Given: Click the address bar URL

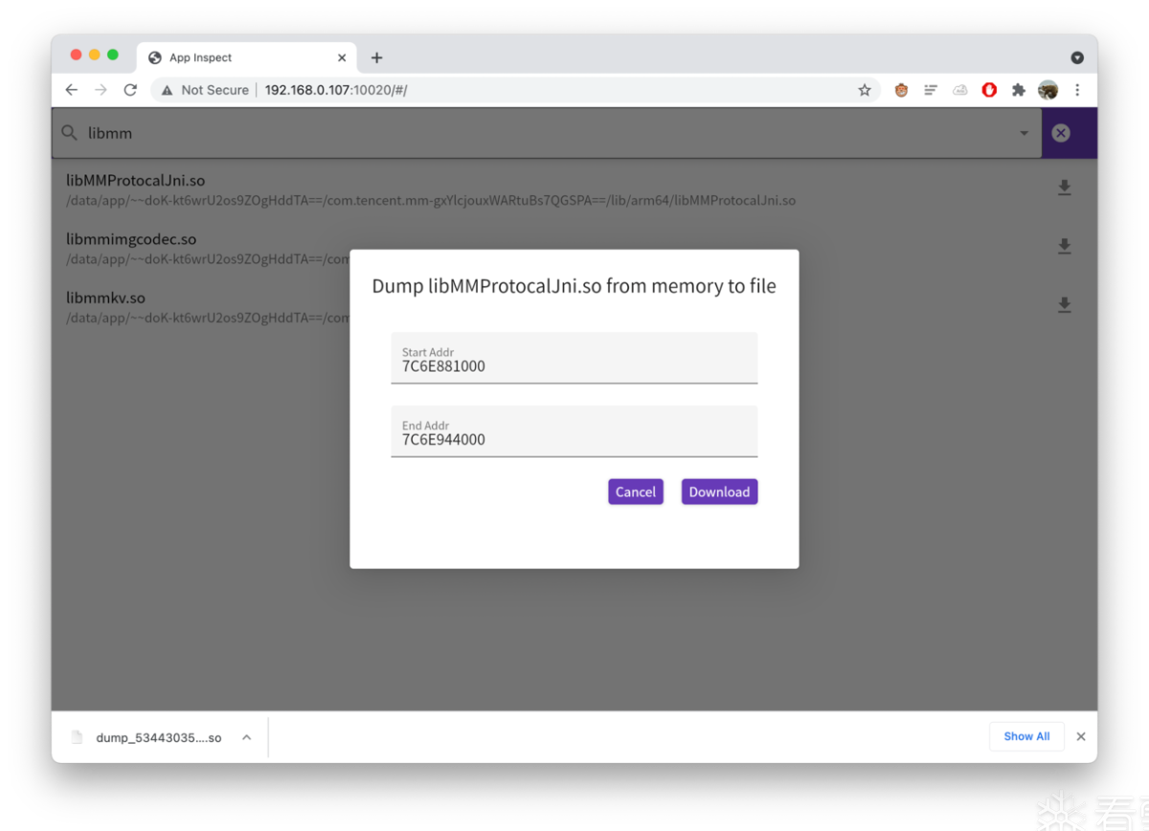Looking at the screenshot, I should [336, 90].
